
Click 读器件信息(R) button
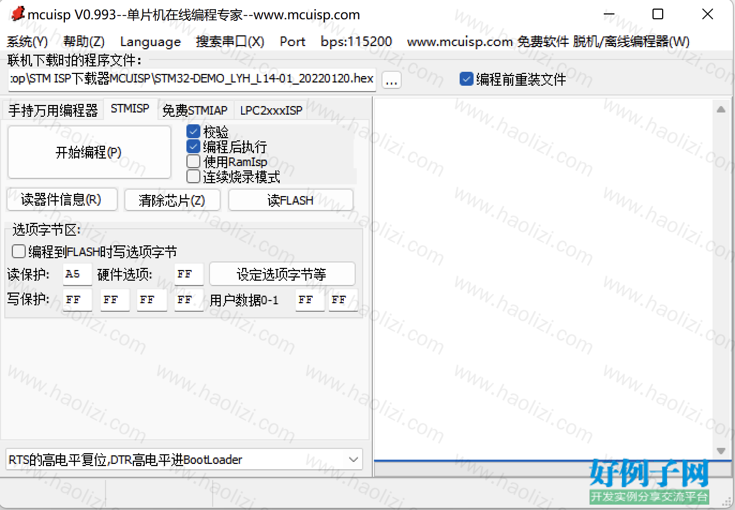click(61, 200)
